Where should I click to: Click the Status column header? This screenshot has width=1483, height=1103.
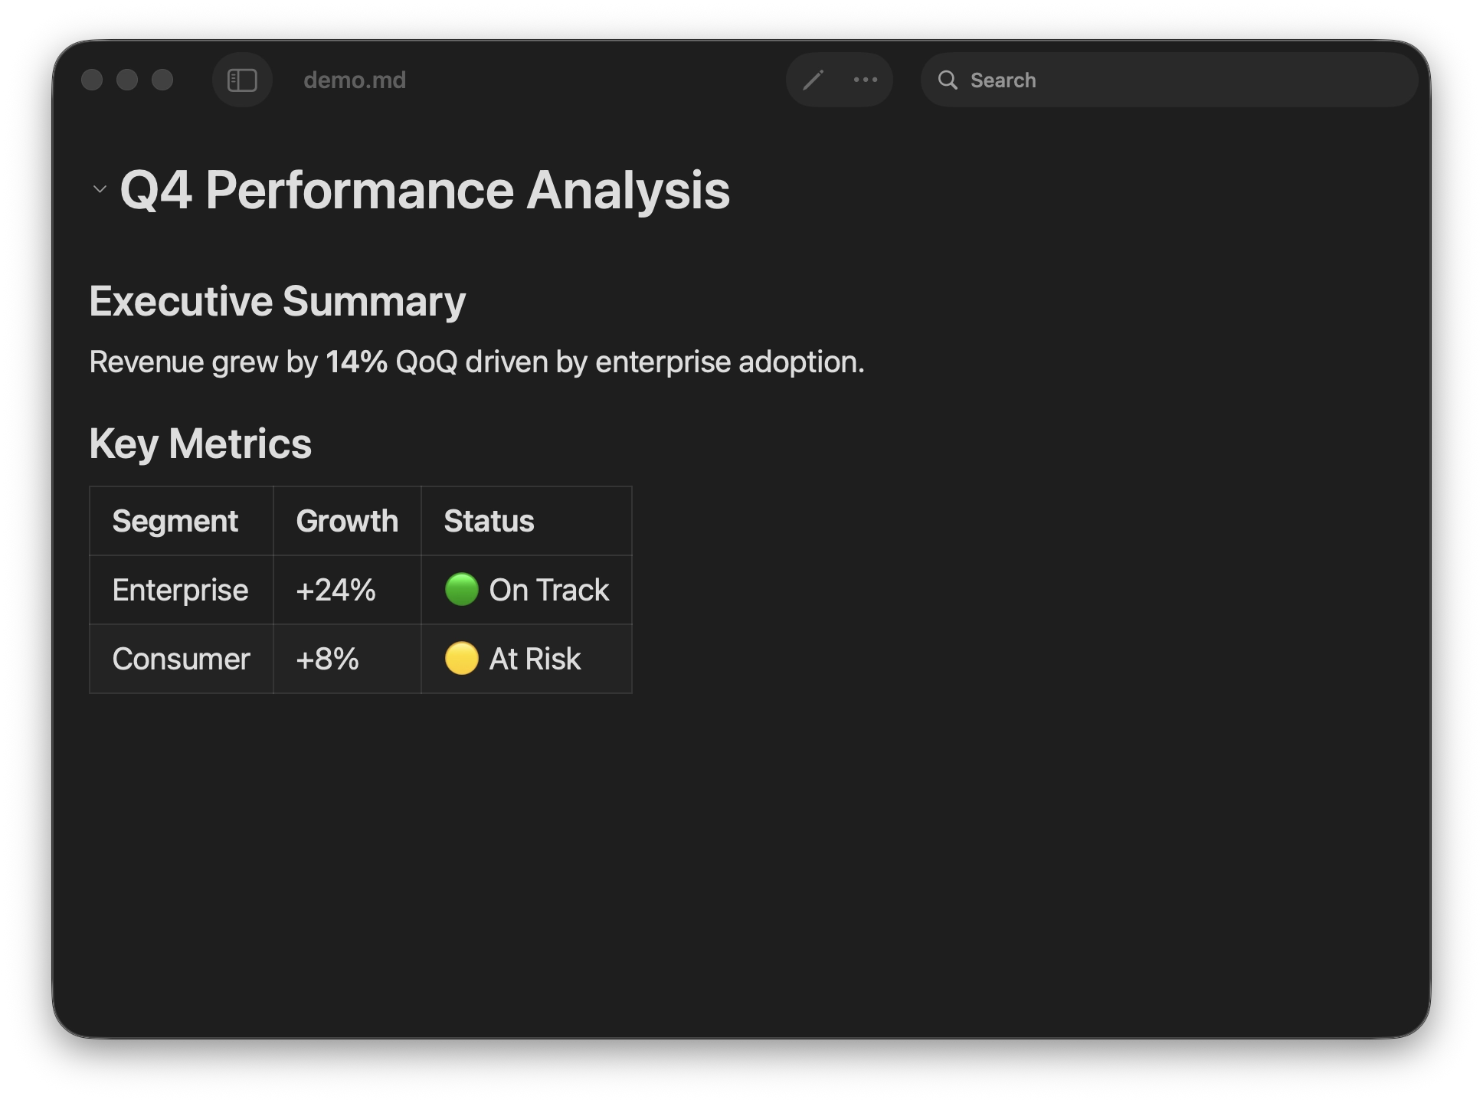coord(489,521)
